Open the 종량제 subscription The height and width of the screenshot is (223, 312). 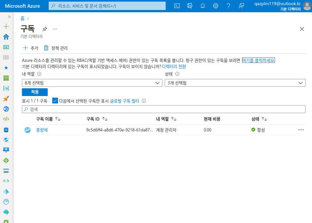(42, 130)
